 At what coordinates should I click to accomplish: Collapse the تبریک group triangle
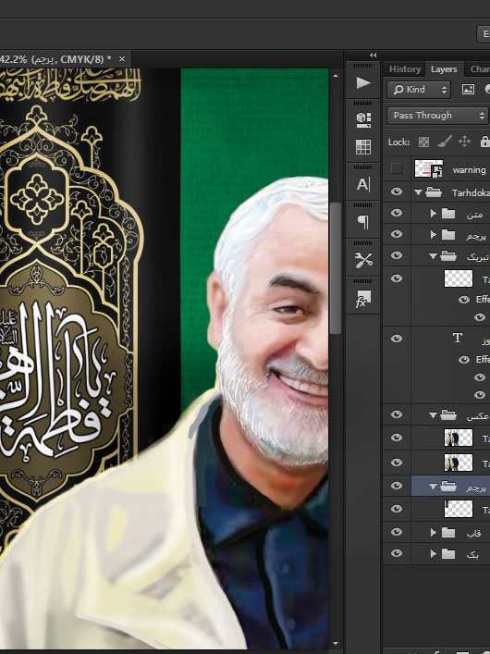(433, 256)
